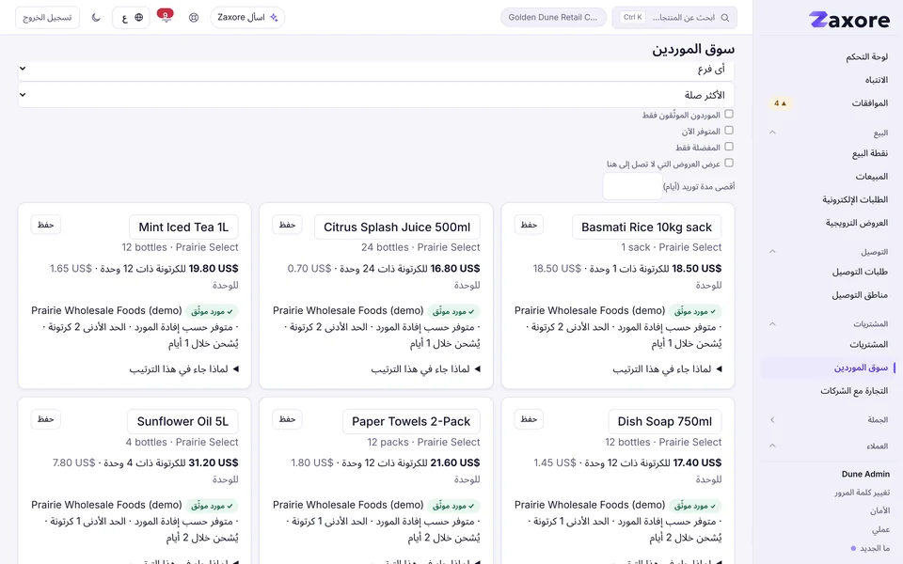Expand the 'الجملة' sidebar section
903x564 pixels.
click(772, 419)
